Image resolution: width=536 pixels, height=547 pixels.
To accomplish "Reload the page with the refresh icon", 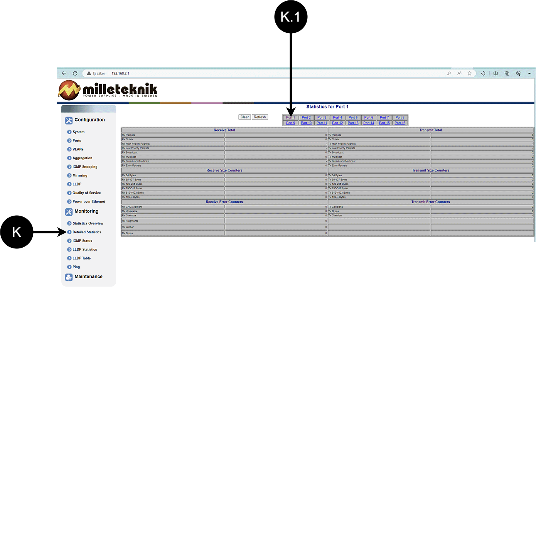I will point(75,73).
